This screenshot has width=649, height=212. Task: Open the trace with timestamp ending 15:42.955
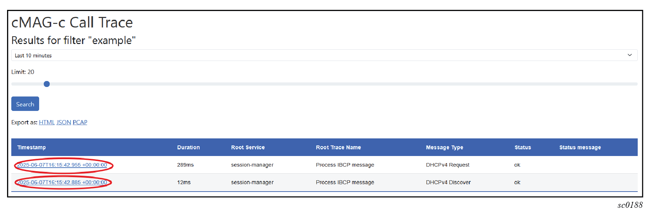(x=62, y=165)
